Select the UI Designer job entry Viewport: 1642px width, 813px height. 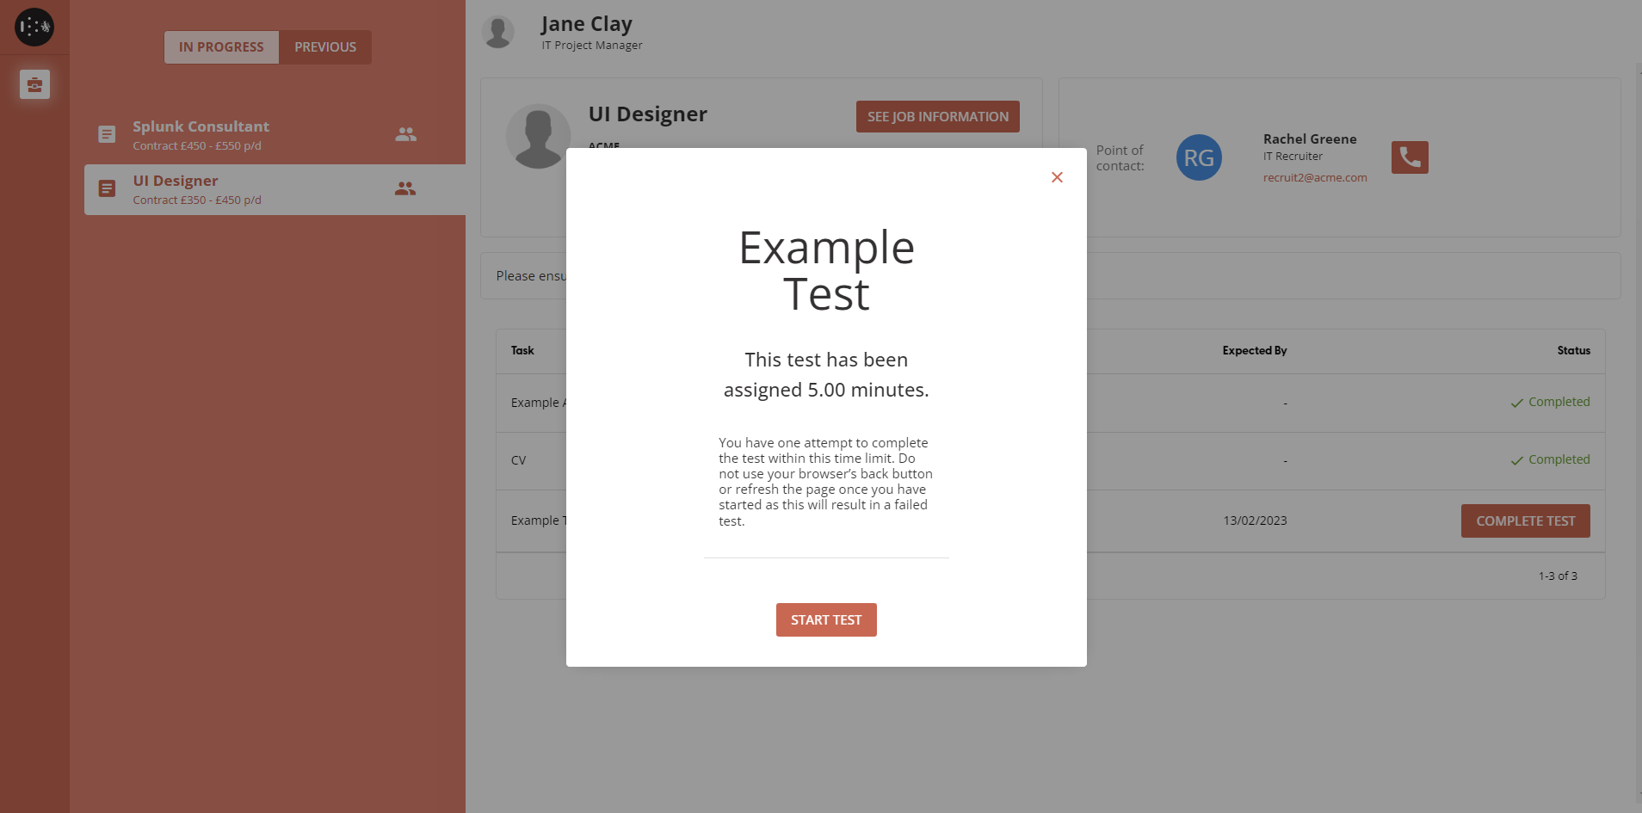coord(241,189)
